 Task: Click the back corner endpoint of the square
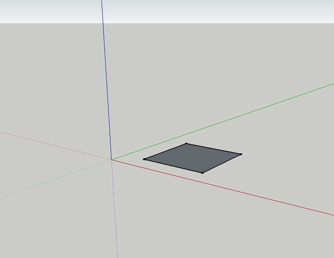tap(186, 144)
